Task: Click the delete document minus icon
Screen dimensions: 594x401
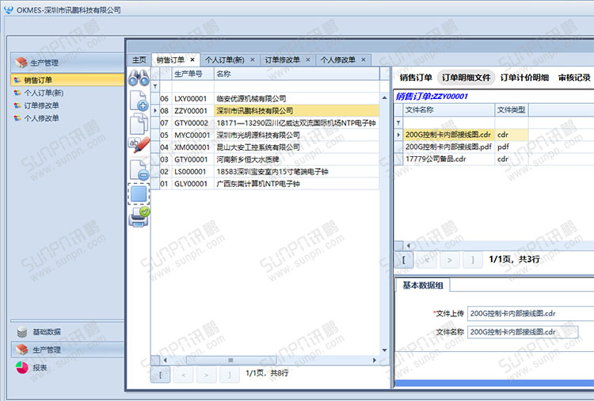Action: pyautogui.click(x=139, y=169)
